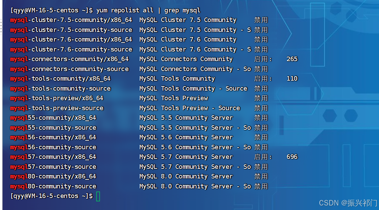The height and width of the screenshot is (210, 379).
Task: Select the mysql57-community/x86_64 repo name
Action: (53, 157)
